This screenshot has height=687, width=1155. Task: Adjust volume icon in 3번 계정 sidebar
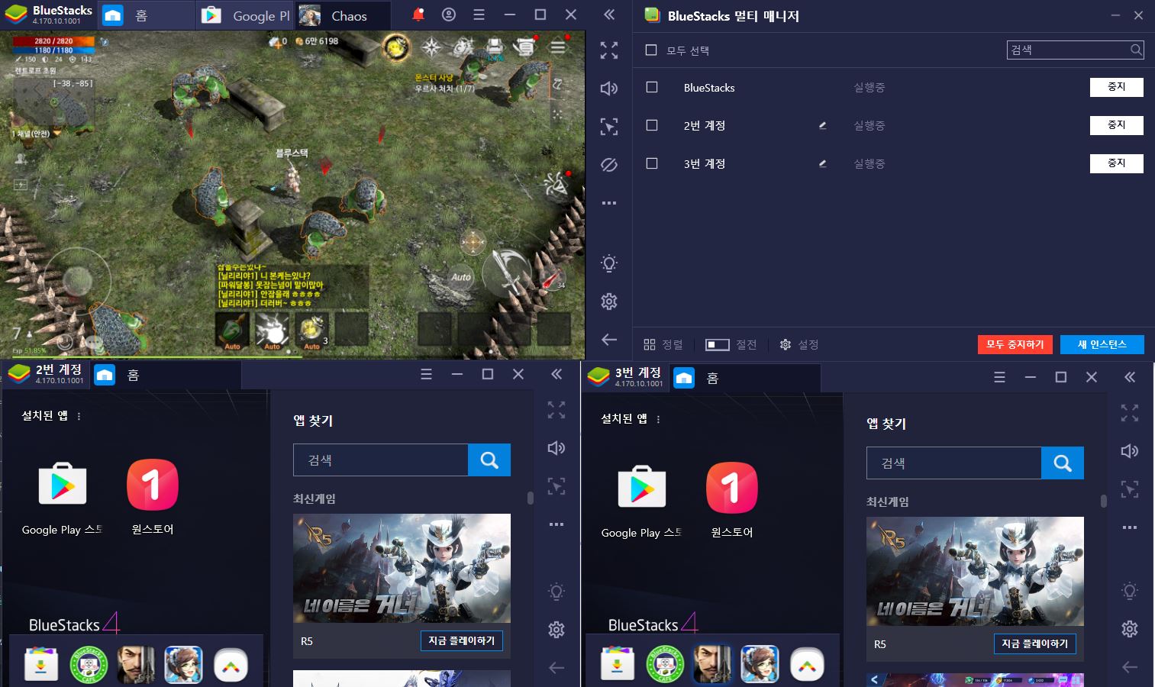[1130, 451]
